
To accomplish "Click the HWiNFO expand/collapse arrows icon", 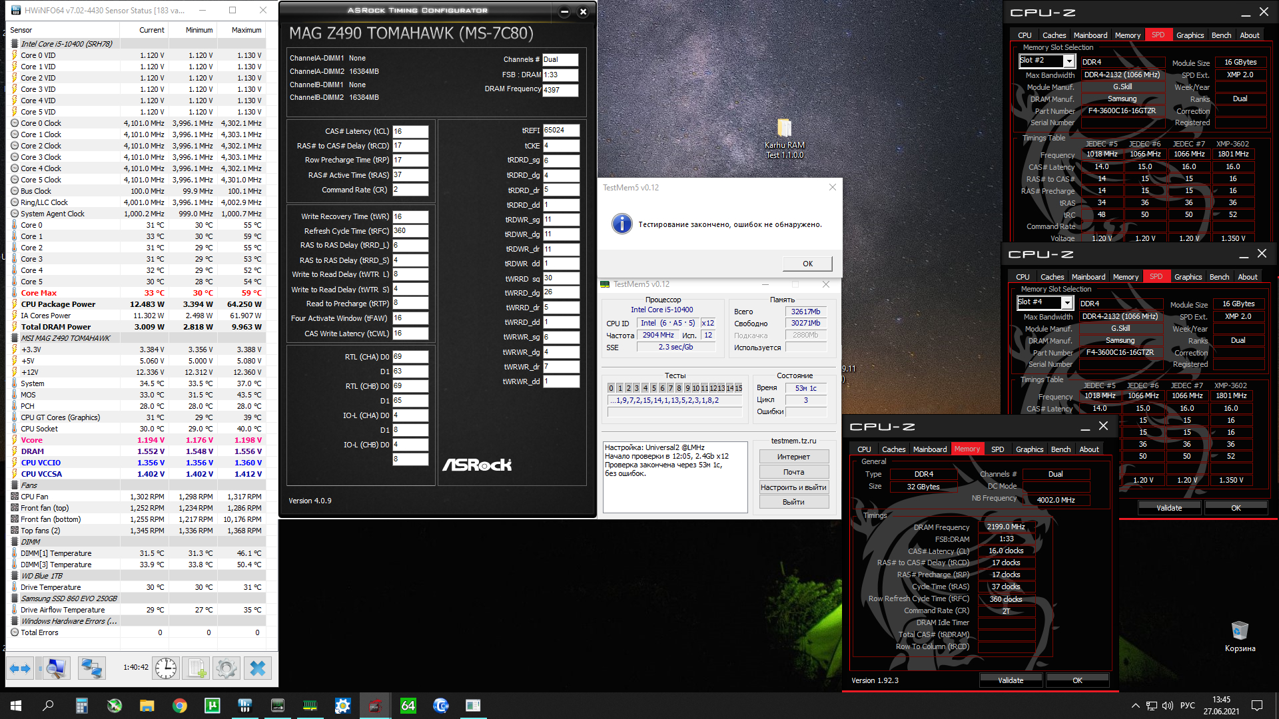I will (20, 668).
